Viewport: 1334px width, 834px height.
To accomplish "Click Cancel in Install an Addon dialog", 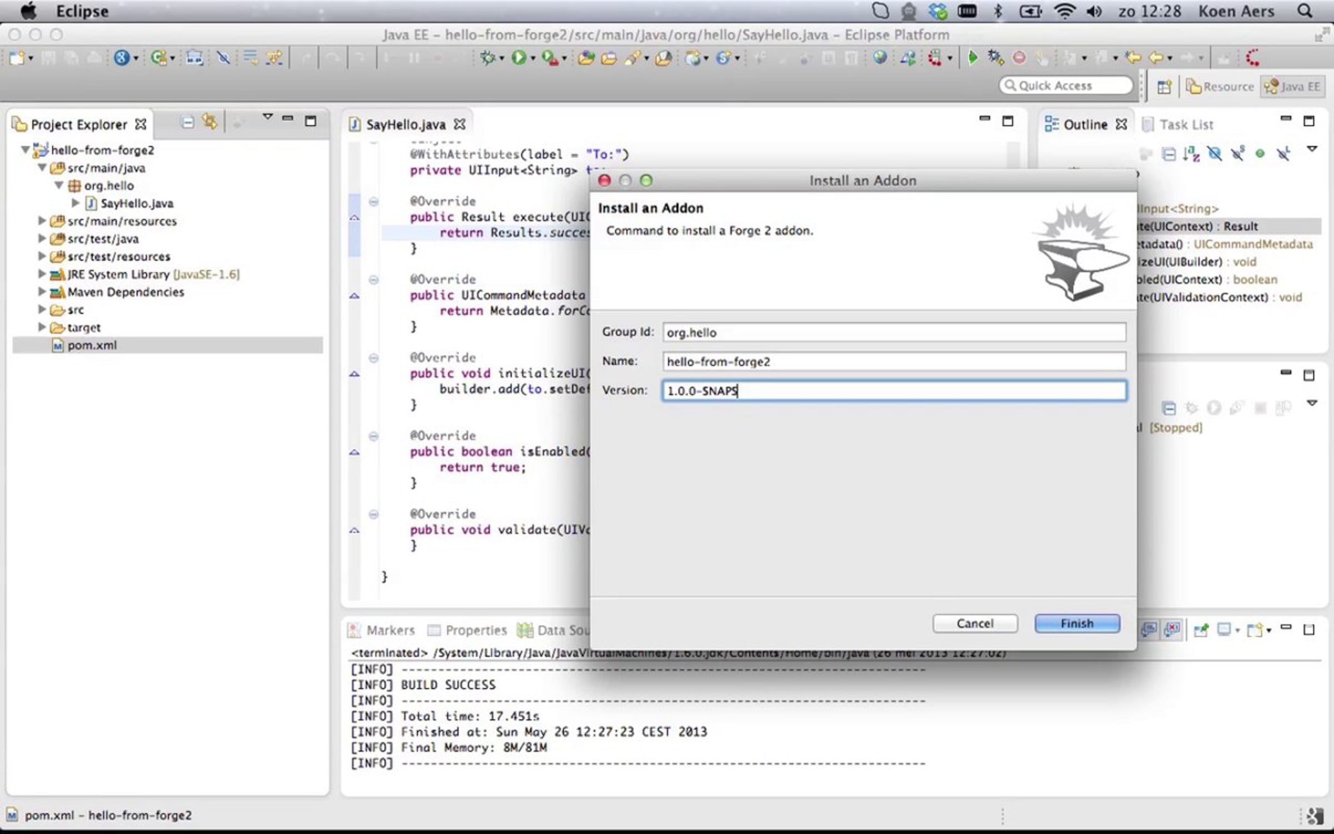I will tap(975, 623).
